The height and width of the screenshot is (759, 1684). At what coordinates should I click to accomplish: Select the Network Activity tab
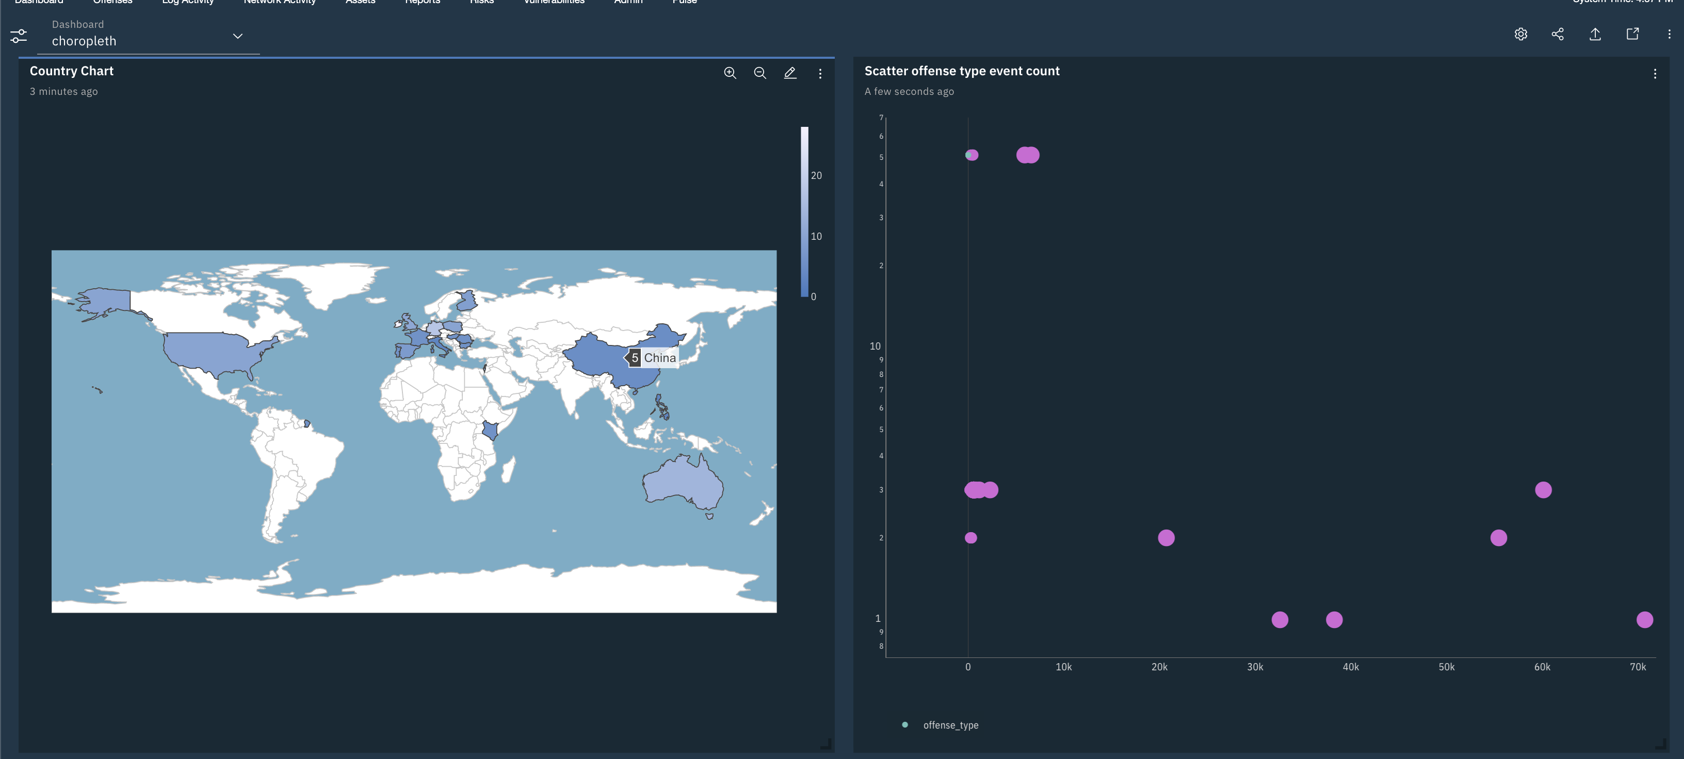click(280, 2)
